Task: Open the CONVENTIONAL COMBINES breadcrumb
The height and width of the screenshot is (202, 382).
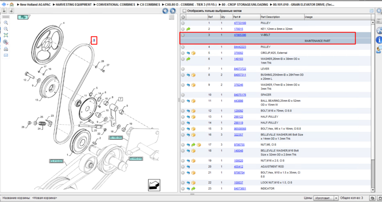Action: click(x=116, y=4)
